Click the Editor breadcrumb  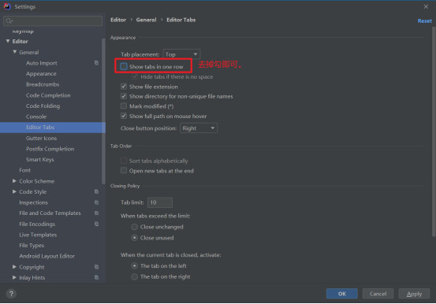coord(118,20)
